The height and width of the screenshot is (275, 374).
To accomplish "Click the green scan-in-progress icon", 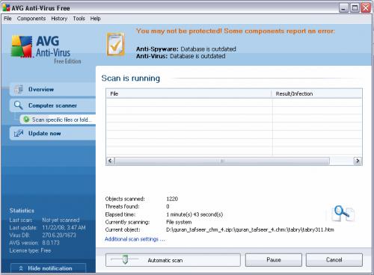I will point(26,120).
